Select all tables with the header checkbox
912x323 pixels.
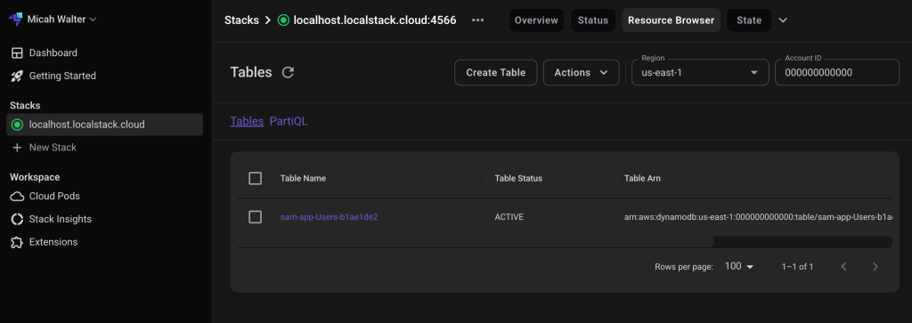[x=255, y=178]
